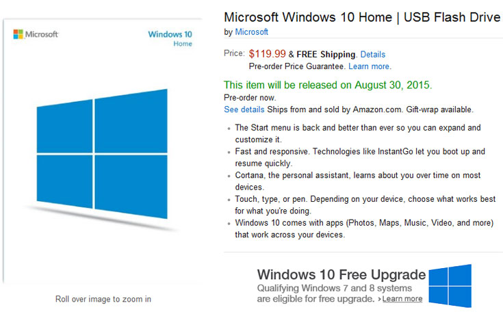This screenshot has width=503, height=316.
Task: Click the Start menu bullet point
Action: click(x=357, y=133)
